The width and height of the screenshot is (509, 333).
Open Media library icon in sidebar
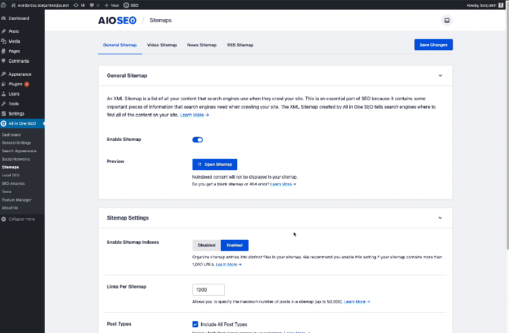(3, 41)
